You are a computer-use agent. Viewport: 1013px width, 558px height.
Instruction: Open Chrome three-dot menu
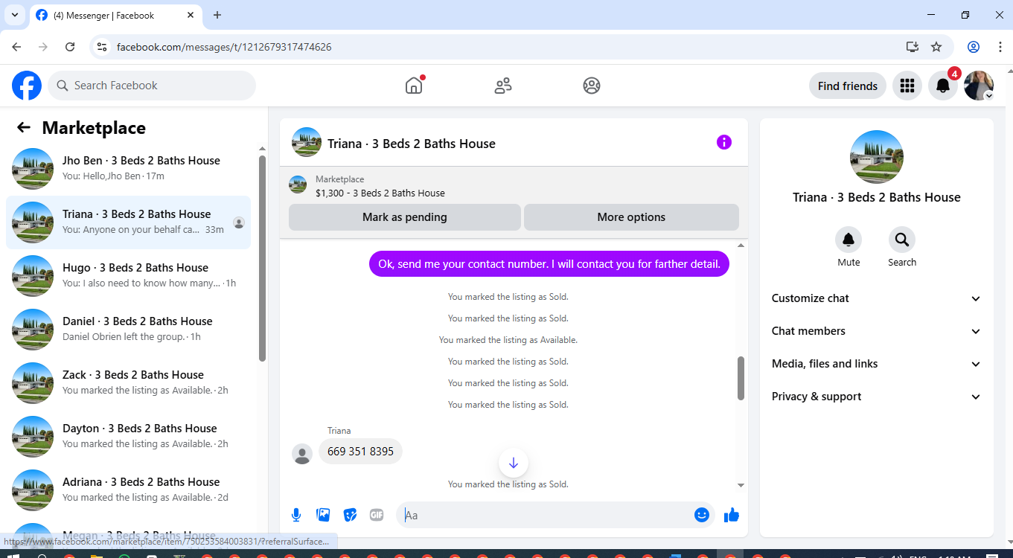1000,47
